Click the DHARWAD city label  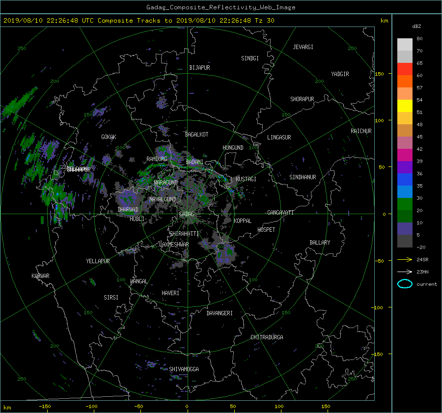[128, 210]
